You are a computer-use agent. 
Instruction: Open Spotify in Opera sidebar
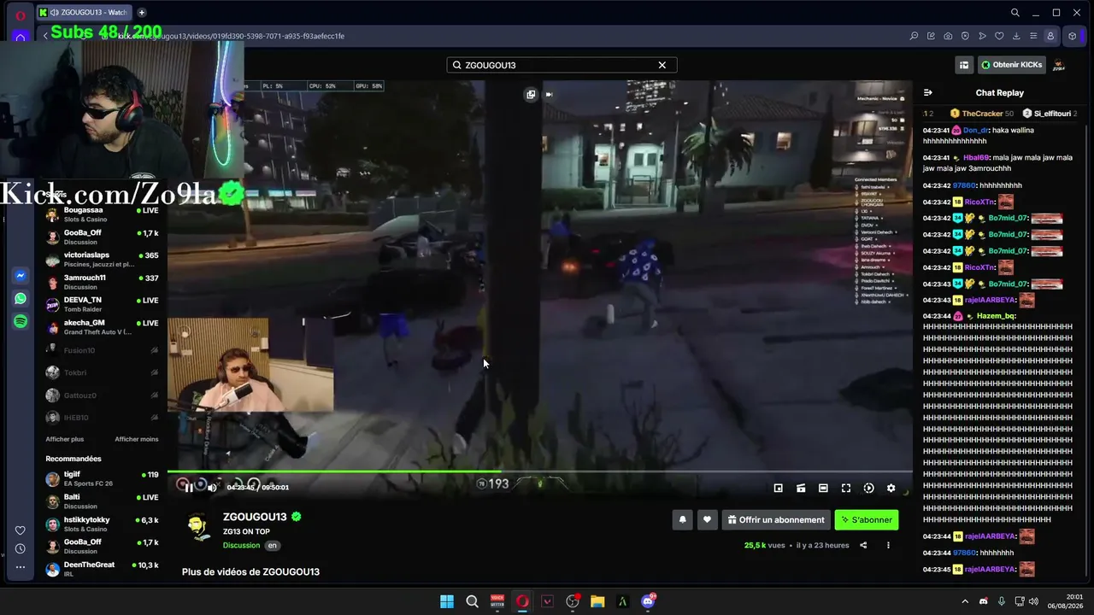(x=21, y=321)
